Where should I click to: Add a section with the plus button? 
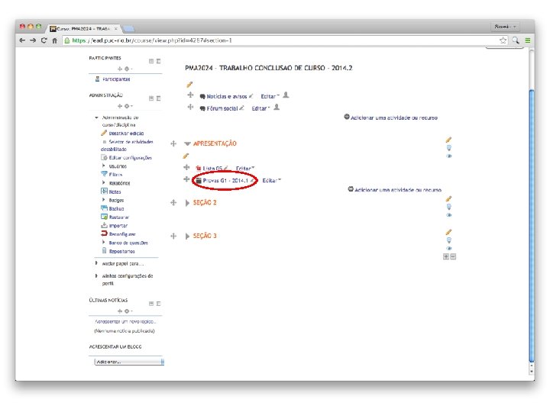446,257
